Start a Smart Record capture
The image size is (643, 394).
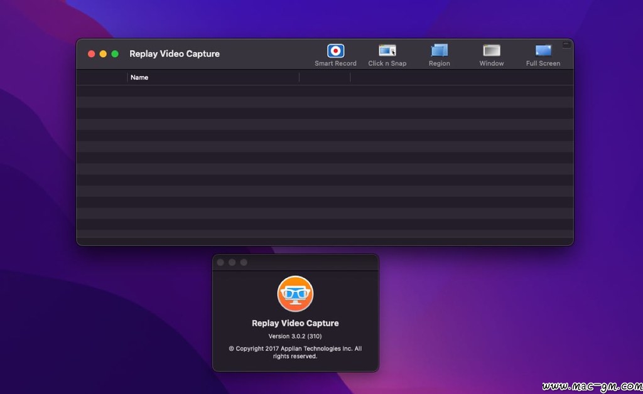335,55
